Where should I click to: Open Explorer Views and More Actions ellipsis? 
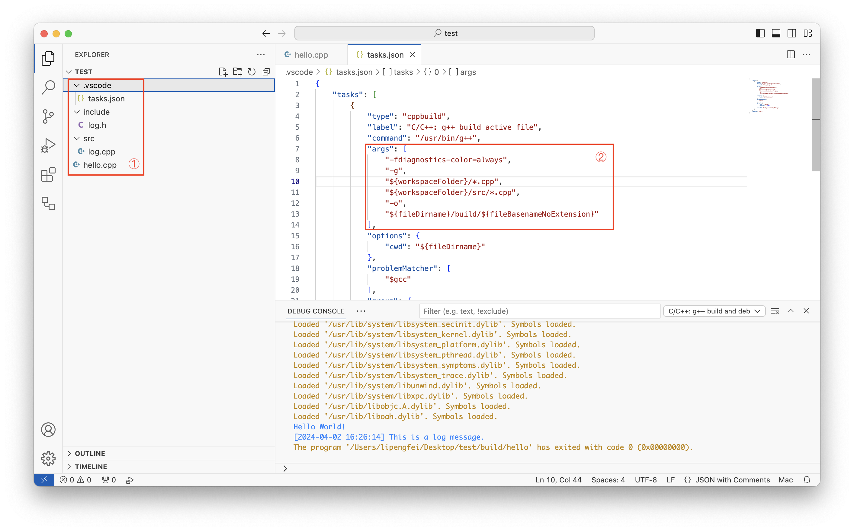point(261,54)
